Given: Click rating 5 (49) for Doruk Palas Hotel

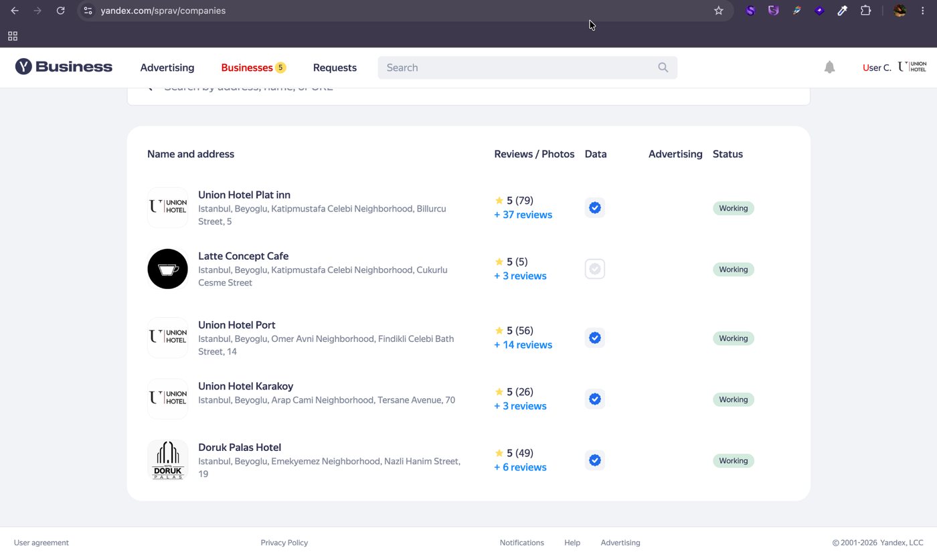Looking at the screenshot, I should click(514, 453).
